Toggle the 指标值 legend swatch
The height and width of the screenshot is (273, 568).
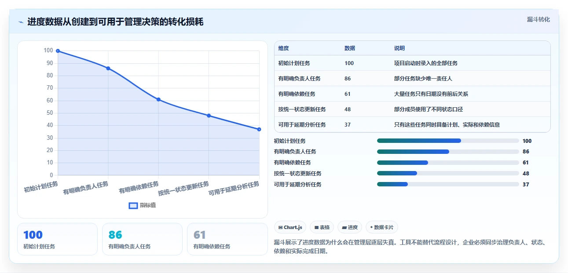[x=133, y=206]
